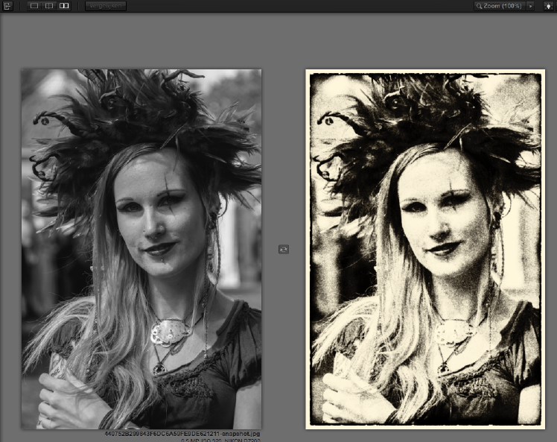The image size is (557, 442).
Task: Open the Zoom (100%) control
Action: [500, 6]
